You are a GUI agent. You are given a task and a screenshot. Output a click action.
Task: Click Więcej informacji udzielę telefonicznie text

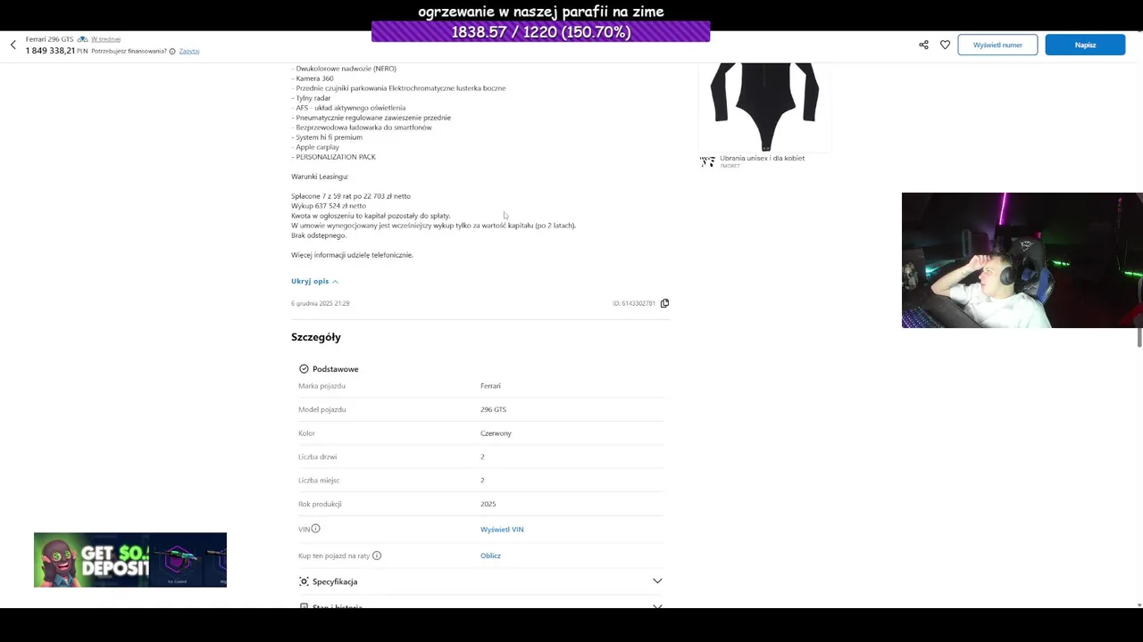click(352, 255)
